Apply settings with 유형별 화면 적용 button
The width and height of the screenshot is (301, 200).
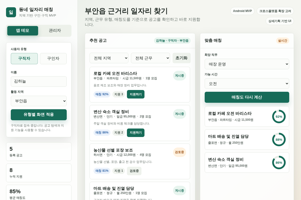point(39,115)
